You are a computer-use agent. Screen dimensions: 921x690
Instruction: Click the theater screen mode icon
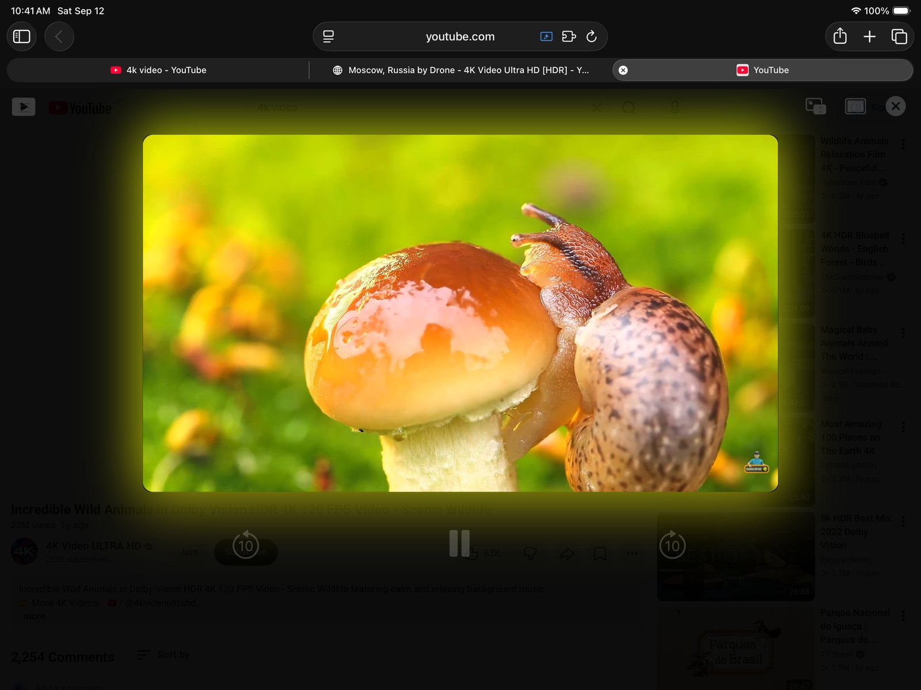click(855, 106)
